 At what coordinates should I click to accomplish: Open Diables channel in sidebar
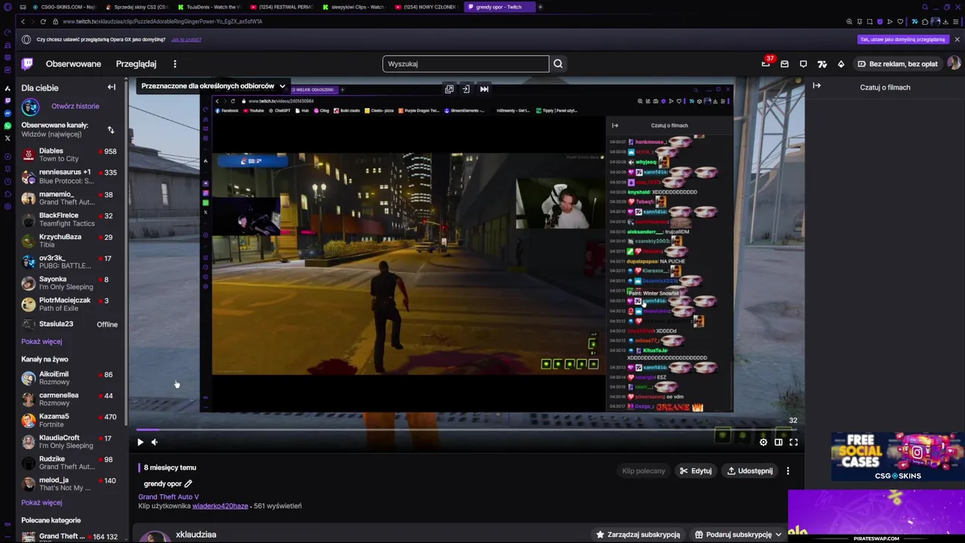pos(69,155)
